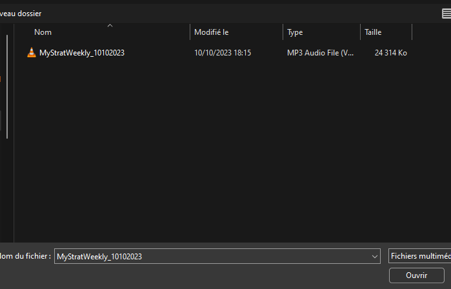The image size is (451, 289).
Task: Sort files by the Nom column header
Action: [x=43, y=32]
